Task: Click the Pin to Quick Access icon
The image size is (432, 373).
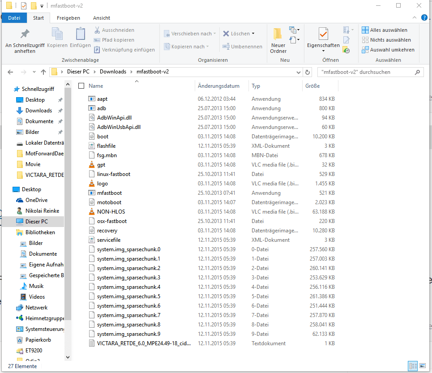Action: tap(25, 34)
